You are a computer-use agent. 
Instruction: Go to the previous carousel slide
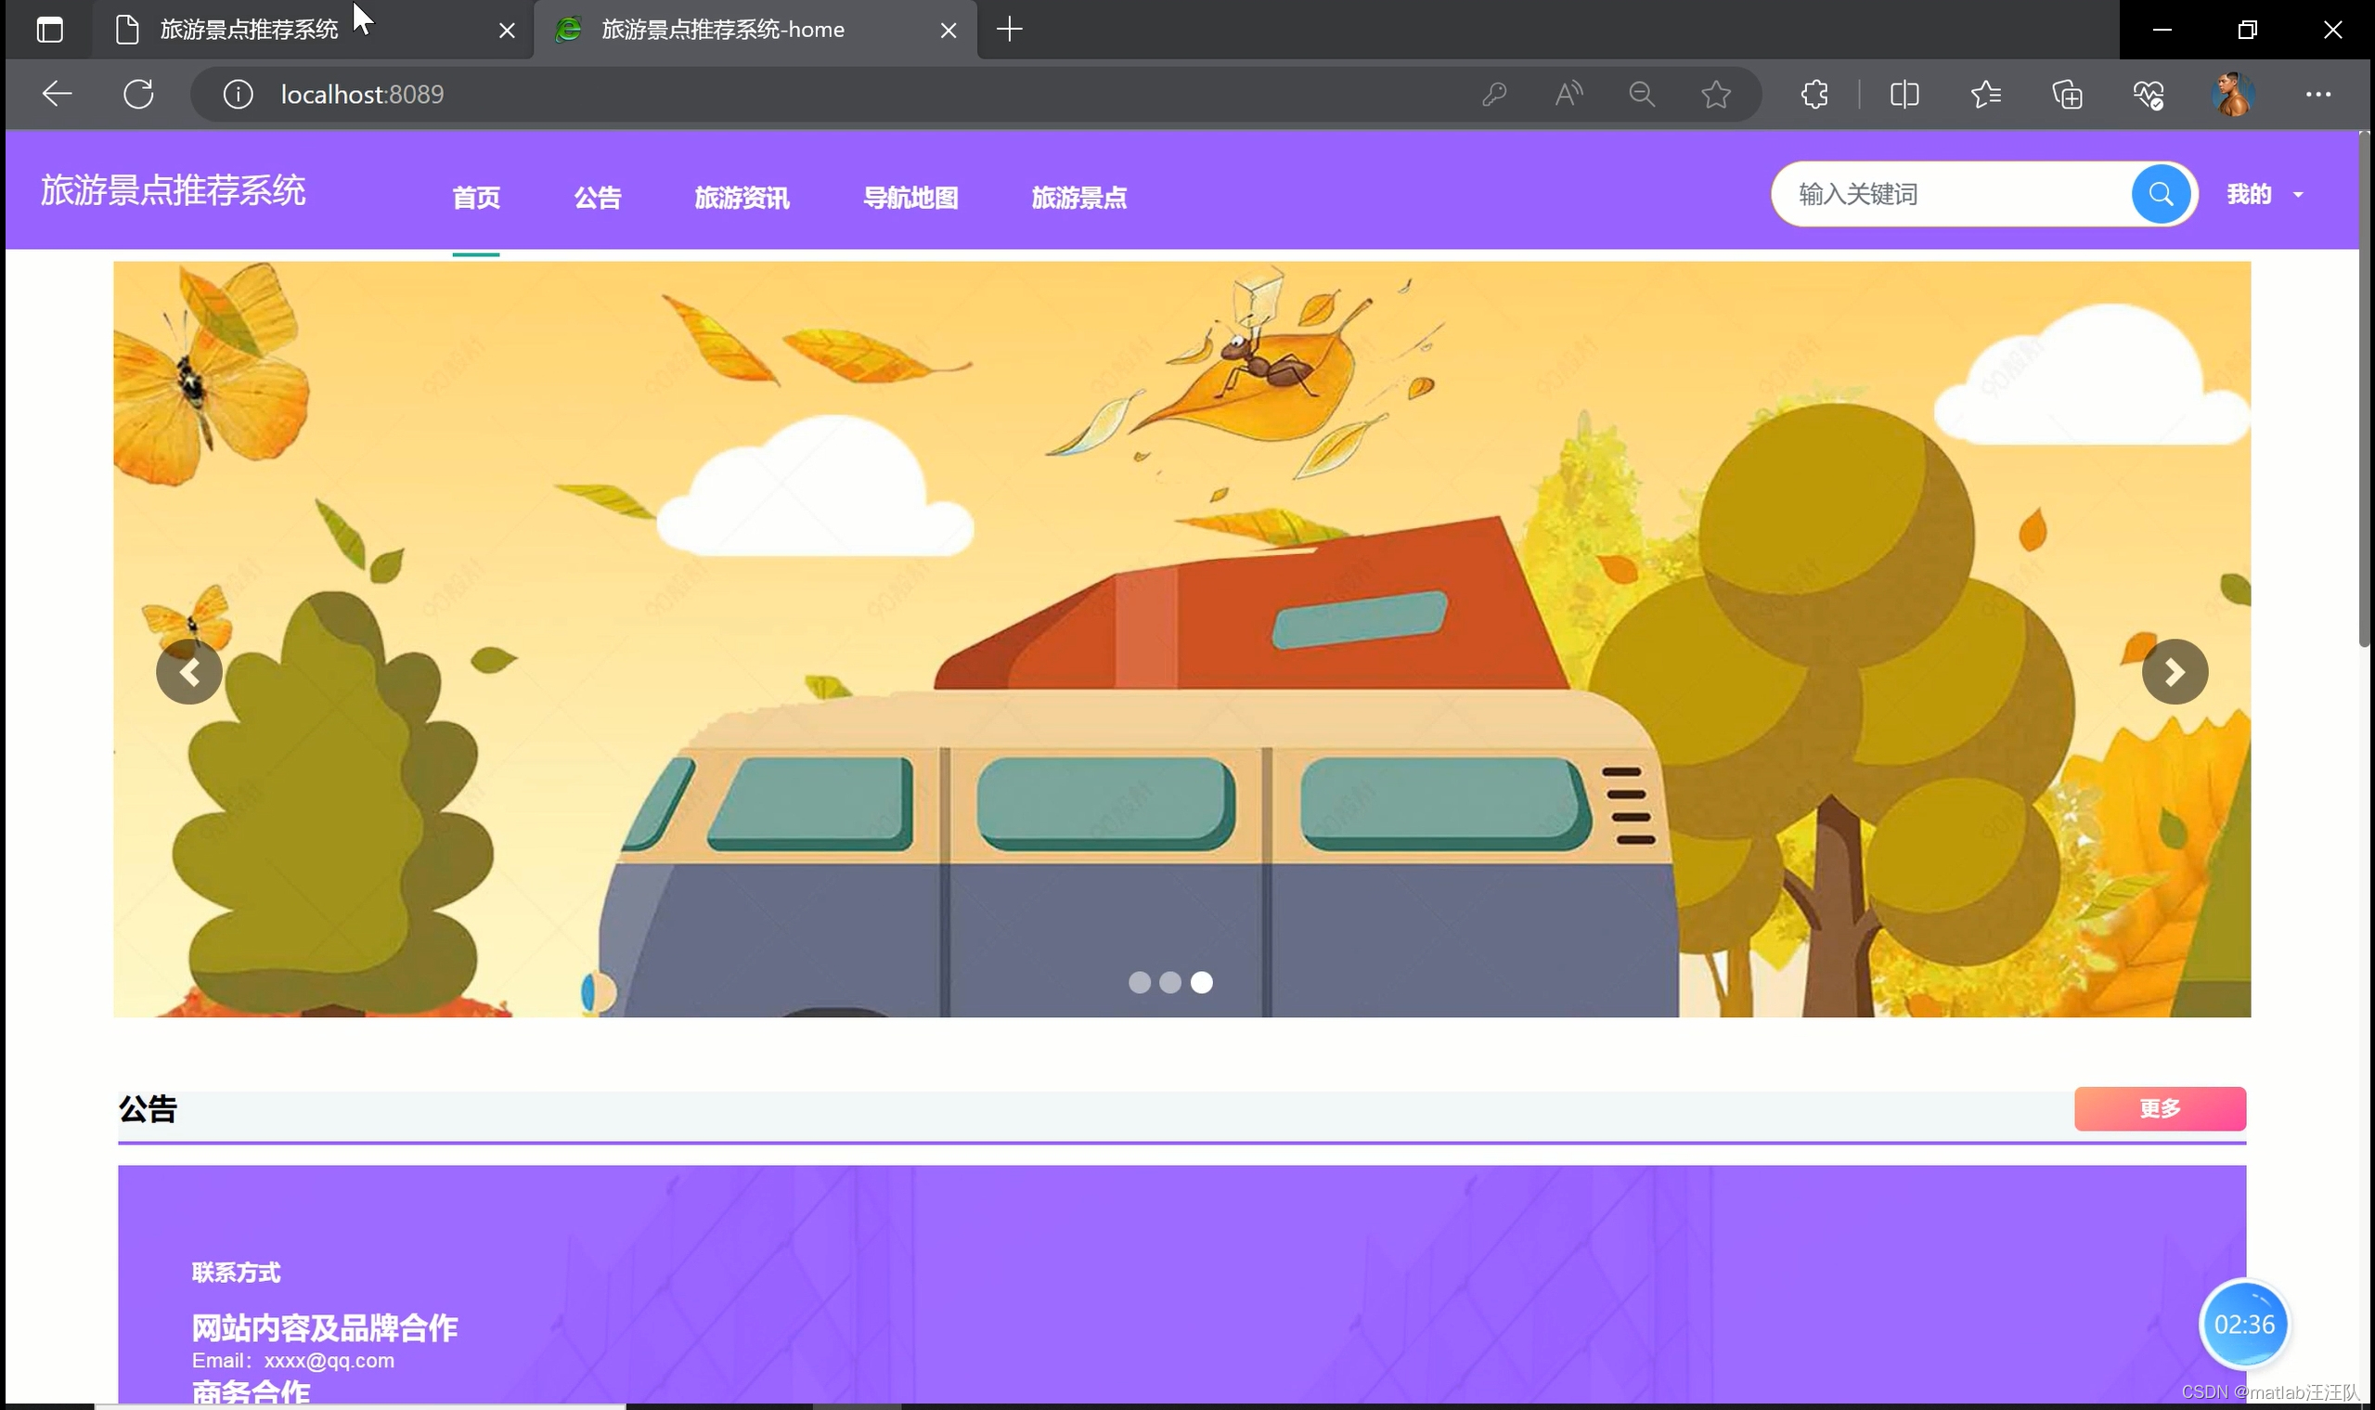189,672
